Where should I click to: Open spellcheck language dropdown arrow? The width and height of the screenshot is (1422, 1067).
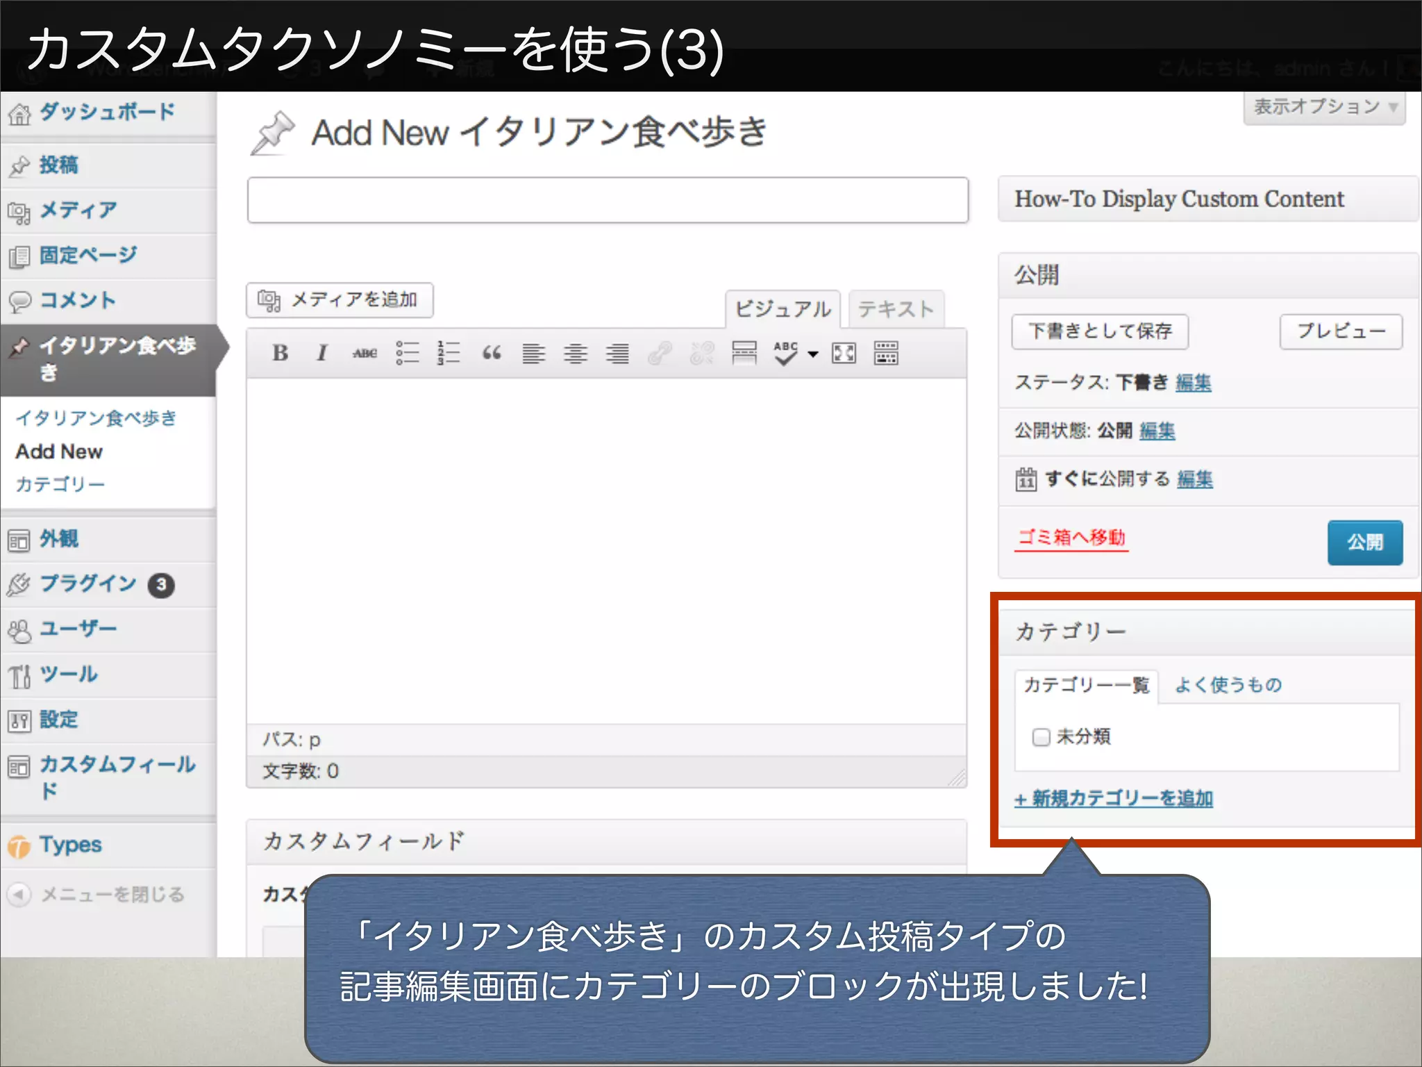coord(813,354)
